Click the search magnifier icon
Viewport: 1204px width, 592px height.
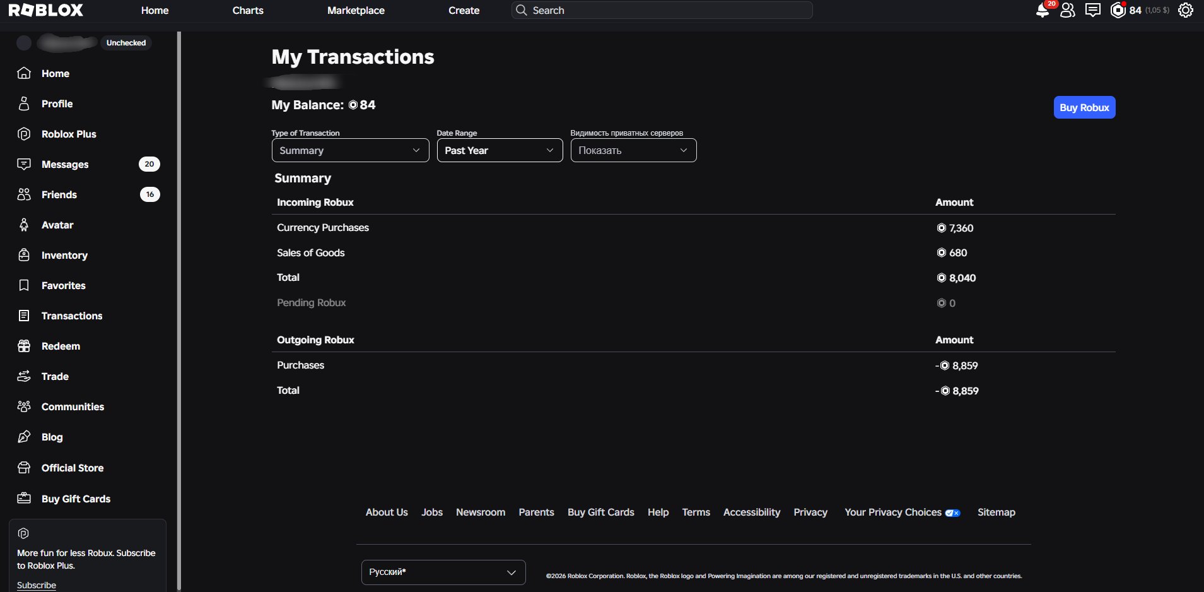(522, 10)
